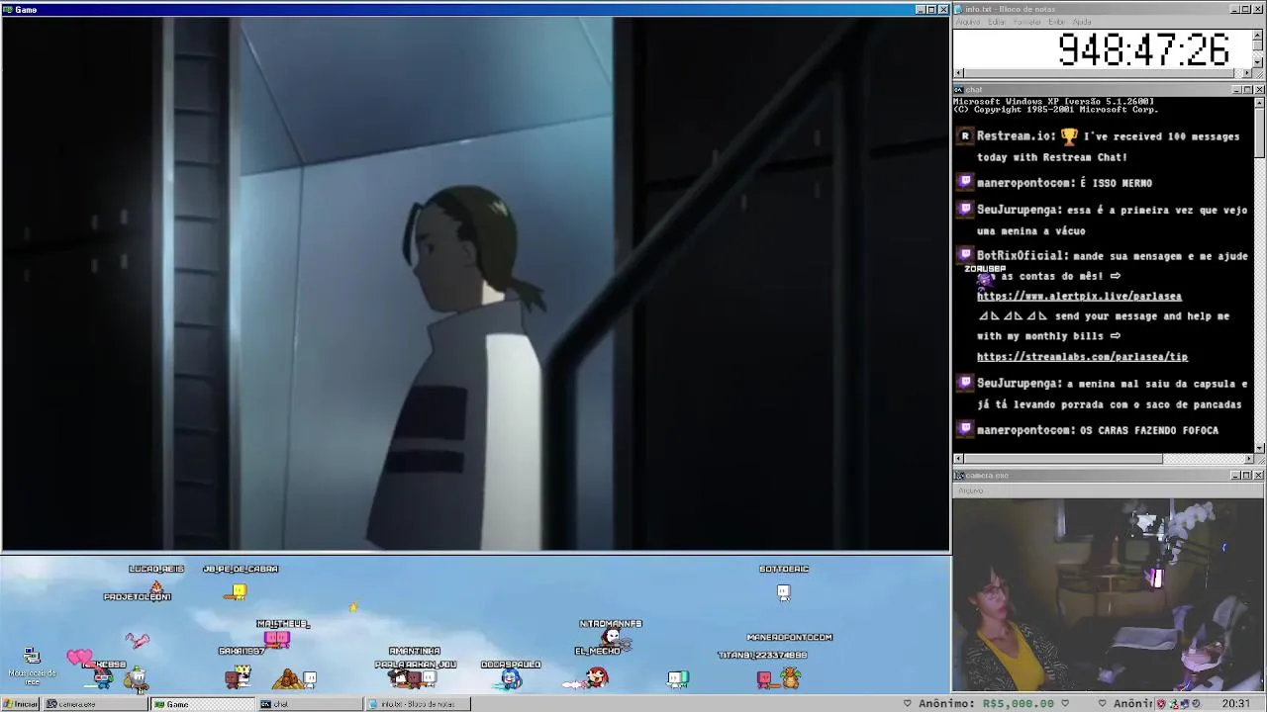Click the 948:47:26 timer text
Viewport: 1267px width, 712px height.
(x=1144, y=49)
